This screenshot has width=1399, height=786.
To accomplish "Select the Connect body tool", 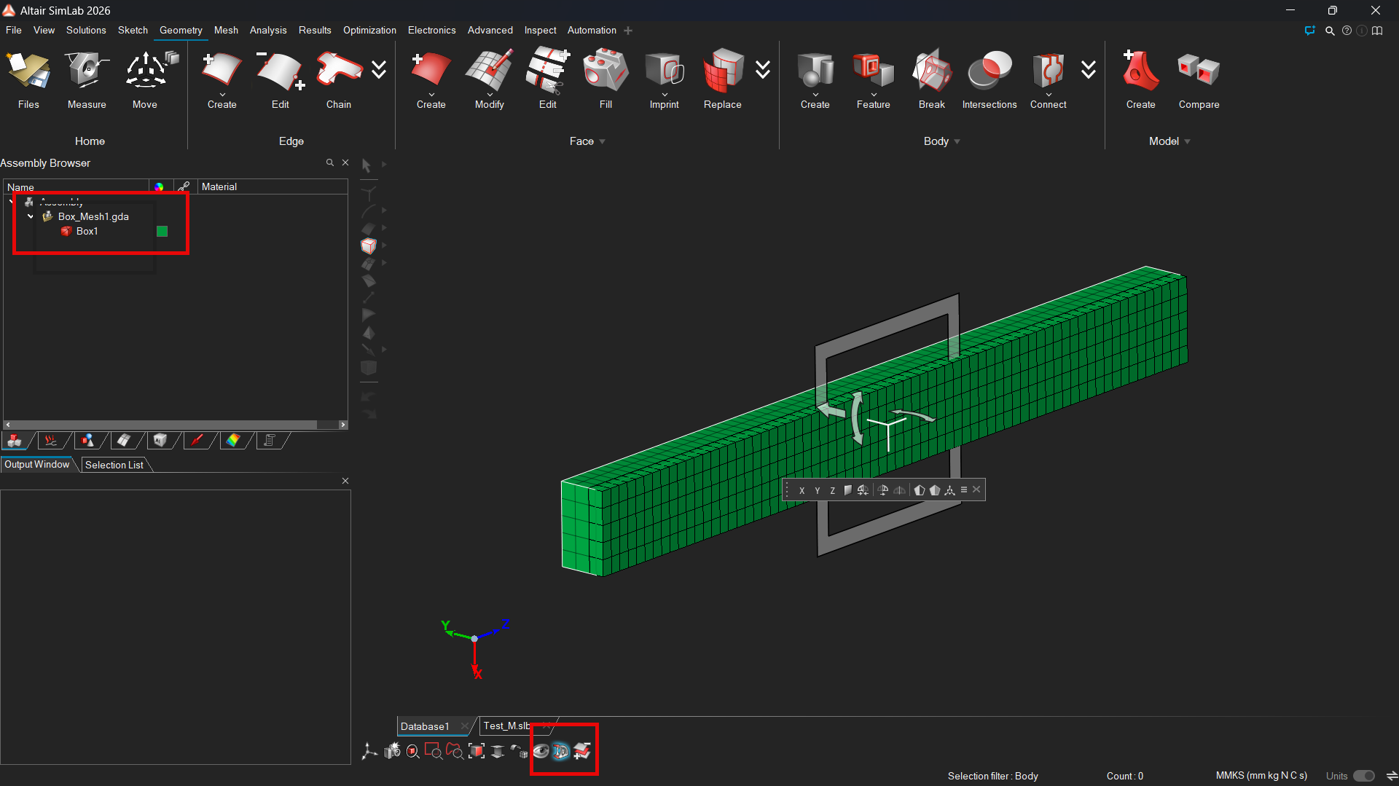I will click(1048, 80).
